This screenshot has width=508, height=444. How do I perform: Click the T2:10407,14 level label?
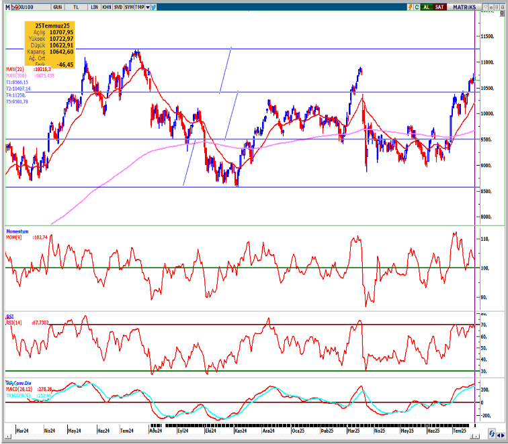(18, 89)
